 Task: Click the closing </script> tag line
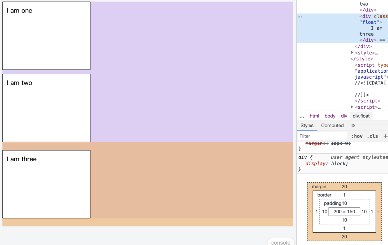click(368, 101)
